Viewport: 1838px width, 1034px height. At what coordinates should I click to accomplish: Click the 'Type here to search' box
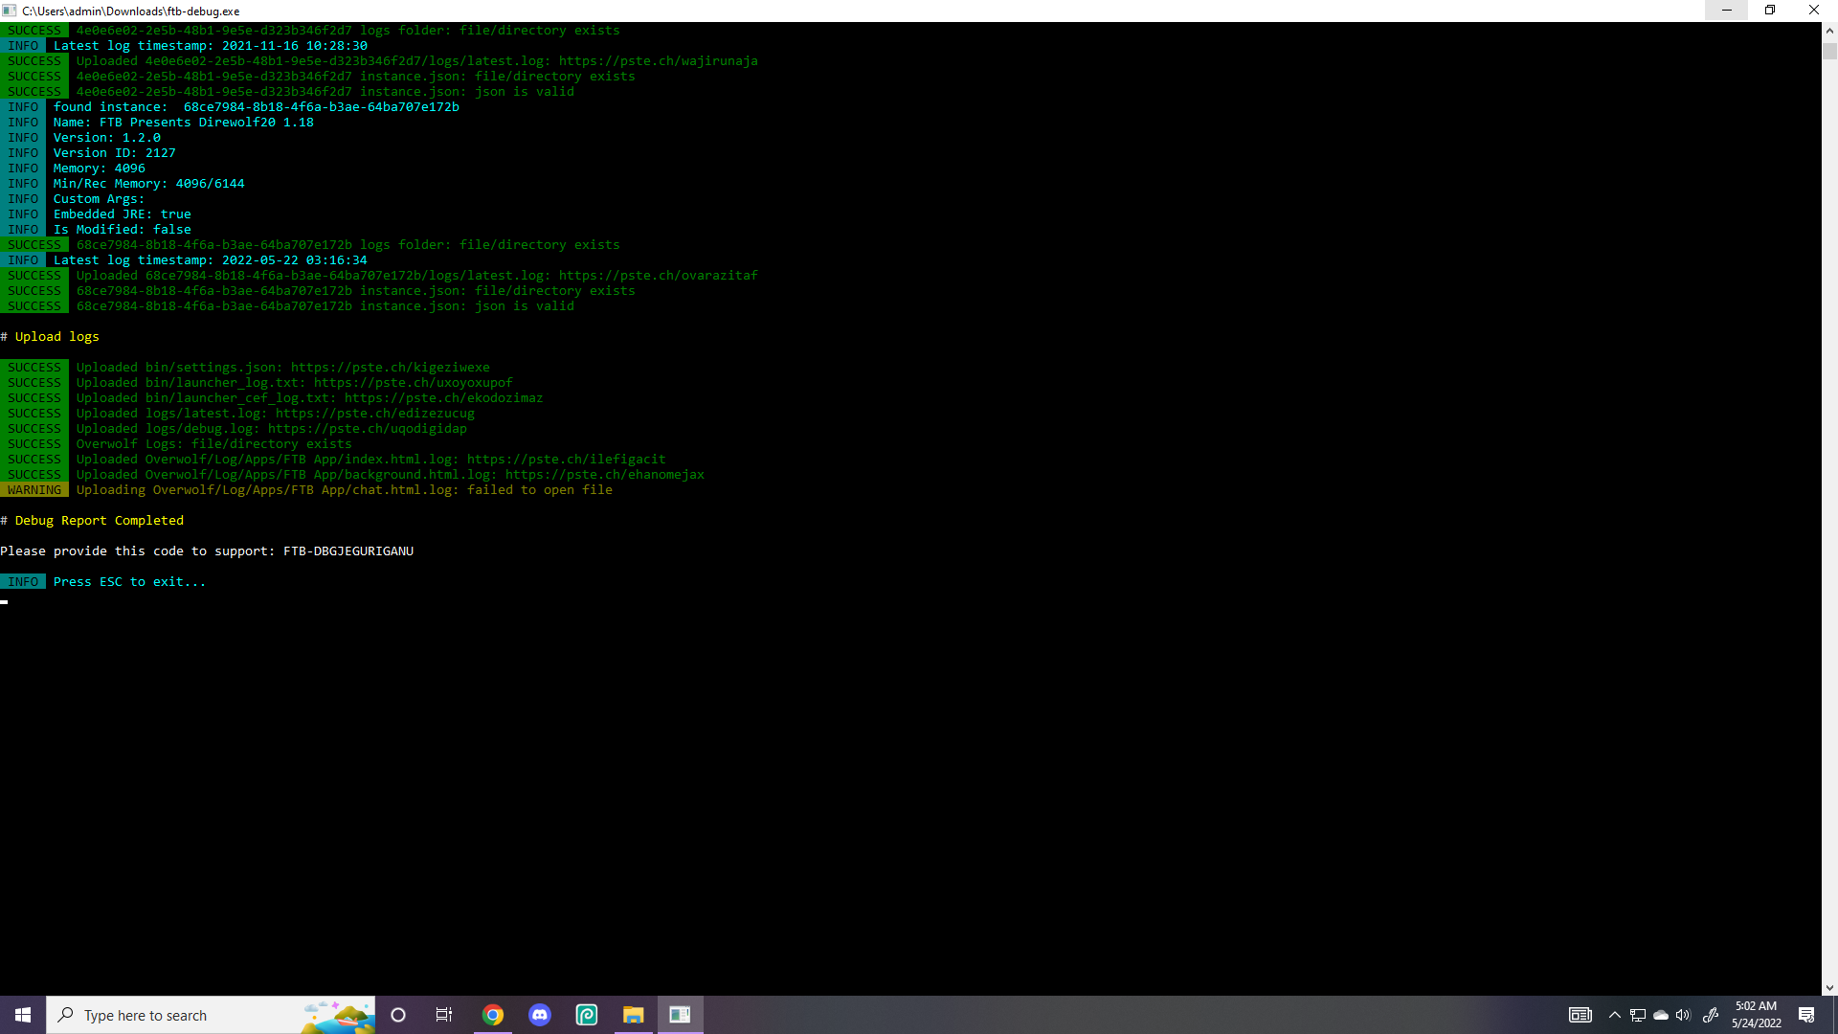(211, 1015)
